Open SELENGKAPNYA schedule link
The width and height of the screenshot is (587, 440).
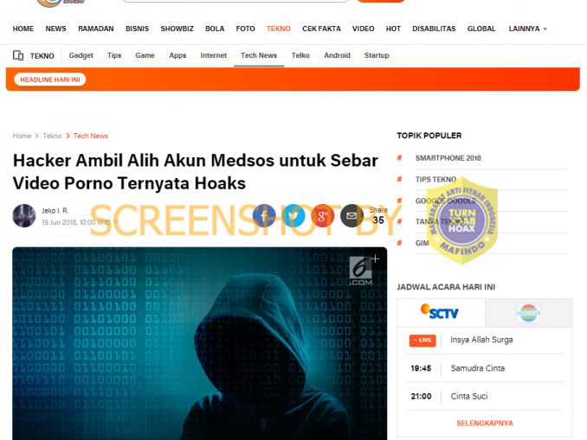pyautogui.click(x=485, y=424)
